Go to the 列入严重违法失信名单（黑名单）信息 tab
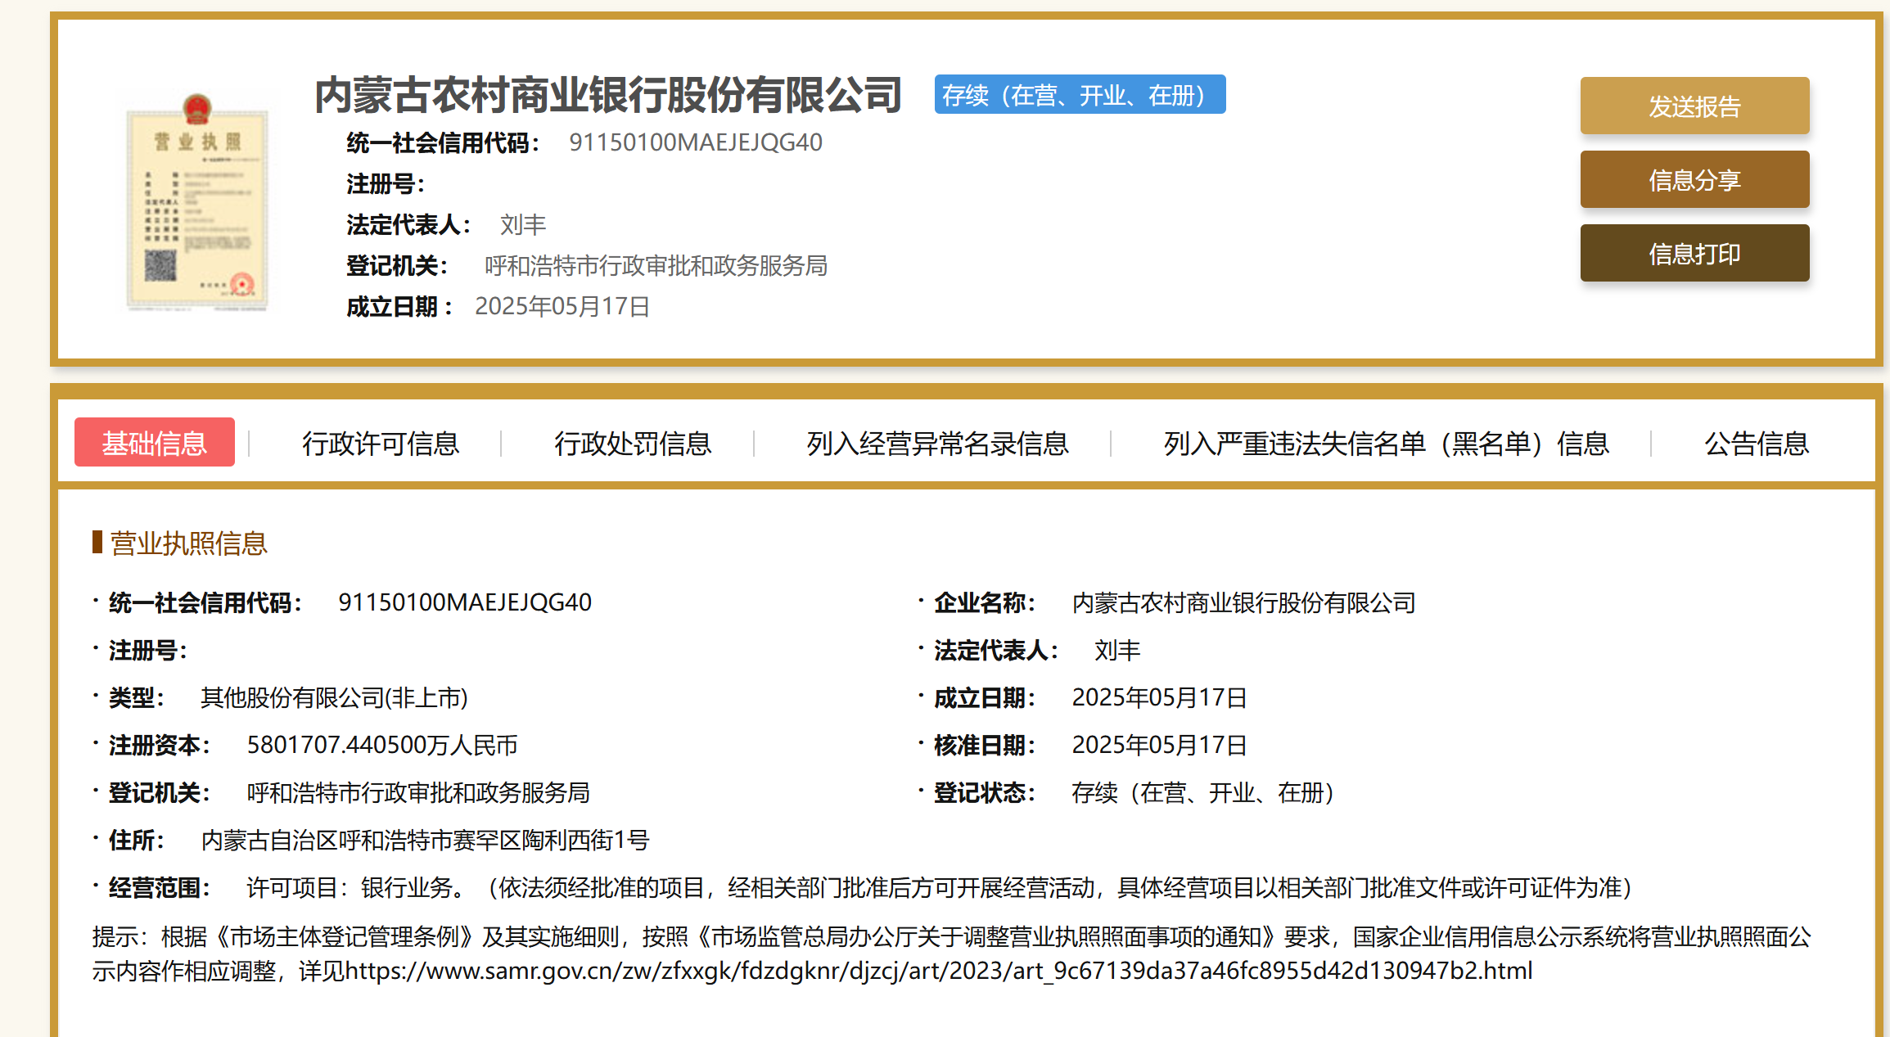Viewport: 1890px width, 1037px height. coord(1385,443)
